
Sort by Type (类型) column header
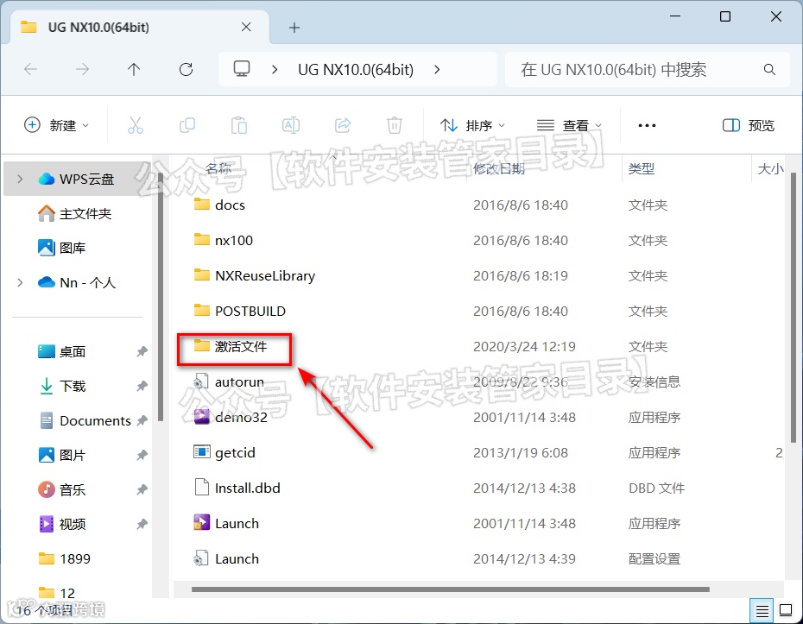(x=642, y=168)
